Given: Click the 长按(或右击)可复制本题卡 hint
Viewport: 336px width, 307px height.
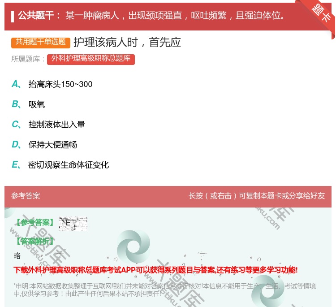Looking at the screenshot, I should 257,196.
